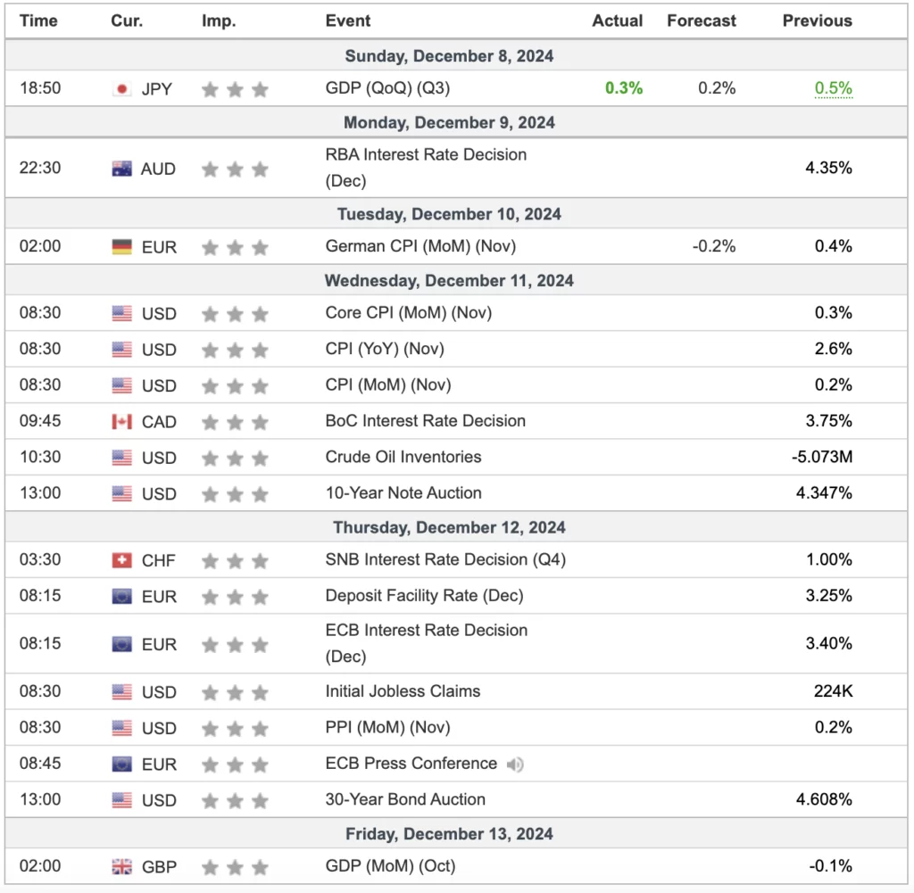Viewport: 914px width, 893px height.
Task: Open the ECB Press Conference event
Action: 411,763
